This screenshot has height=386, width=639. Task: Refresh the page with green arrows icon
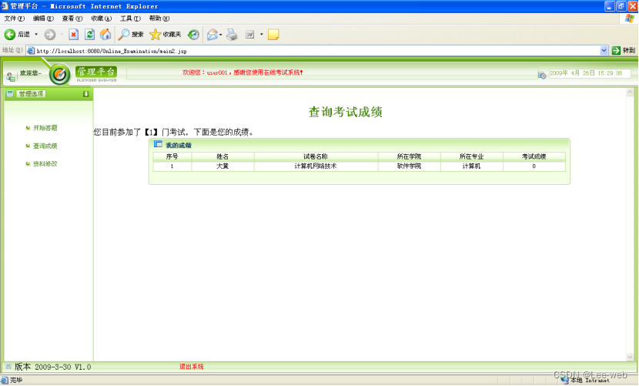point(89,35)
